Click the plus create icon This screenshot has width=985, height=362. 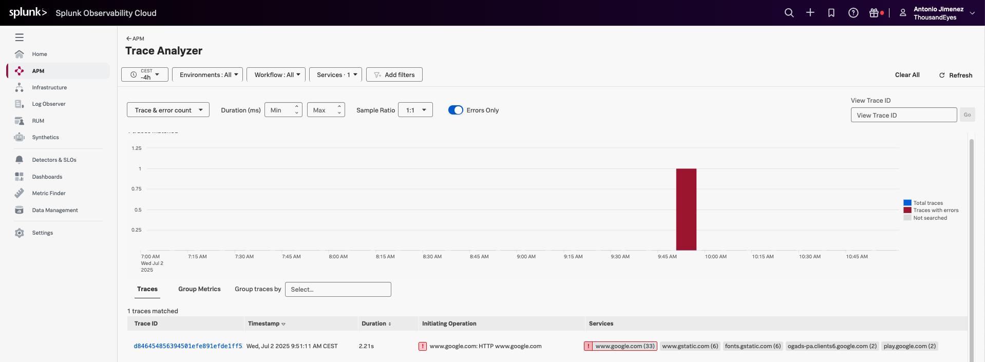810,13
